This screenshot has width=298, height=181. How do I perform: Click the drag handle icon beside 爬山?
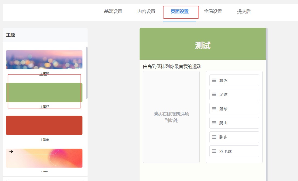(x=214, y=123)
